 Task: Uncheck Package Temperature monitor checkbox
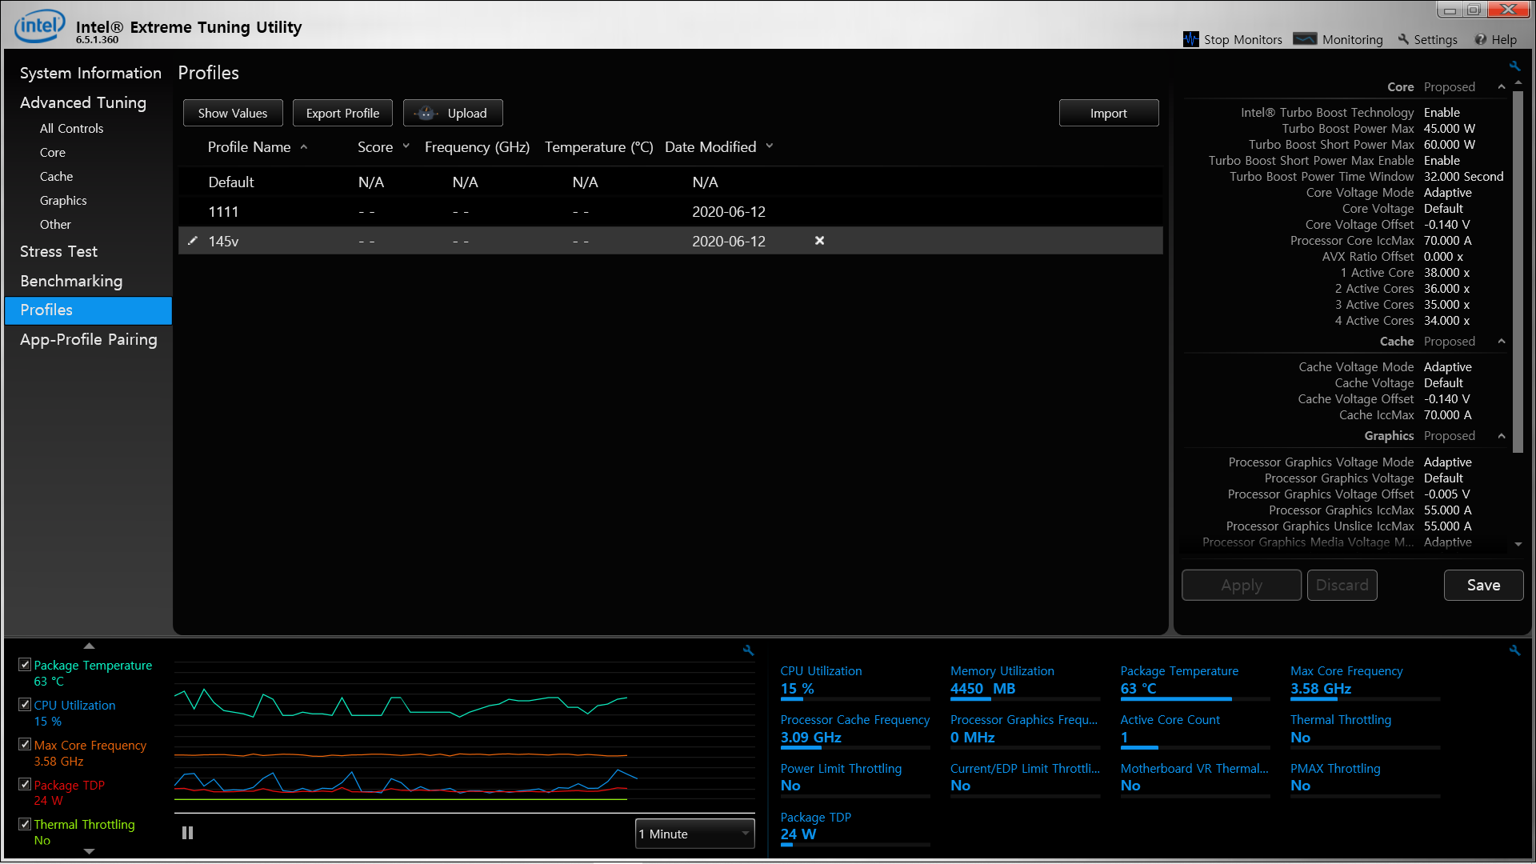tap(25, 665)
